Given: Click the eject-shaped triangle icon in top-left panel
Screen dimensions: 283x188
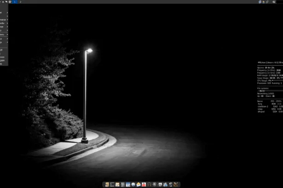Looking at the screenshot, I should (3, 2).
